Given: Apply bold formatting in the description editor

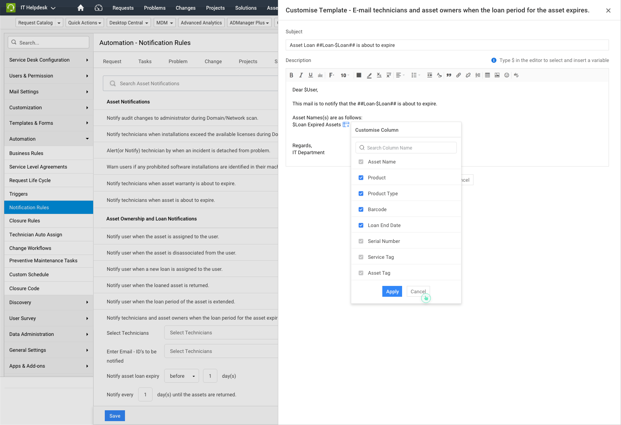Looking at the screenshot, I should click(x=291, y=75).
